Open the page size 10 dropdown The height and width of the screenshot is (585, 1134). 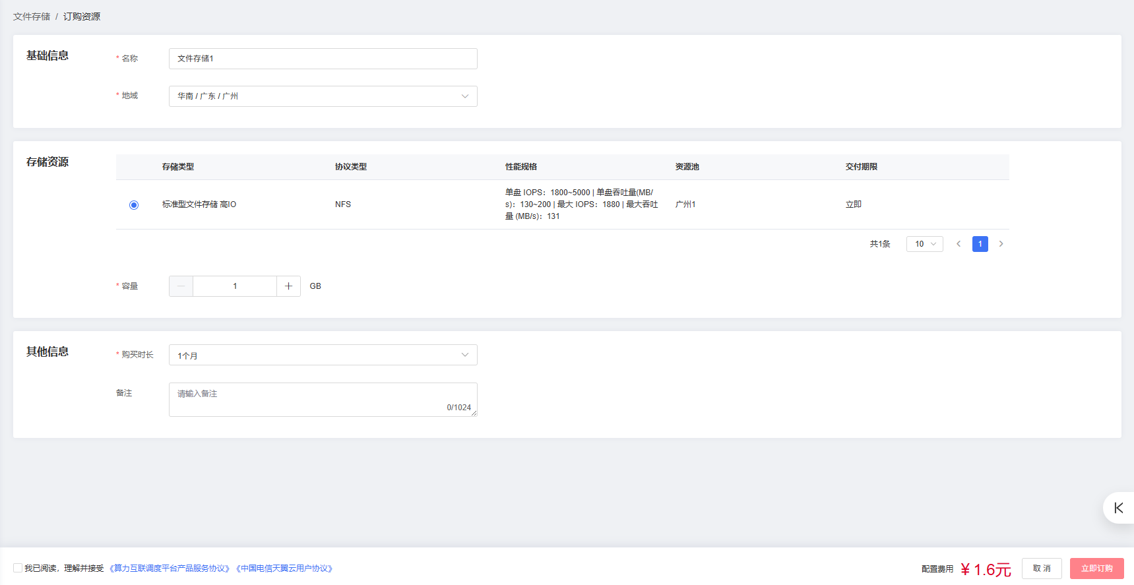coord(924,244)
